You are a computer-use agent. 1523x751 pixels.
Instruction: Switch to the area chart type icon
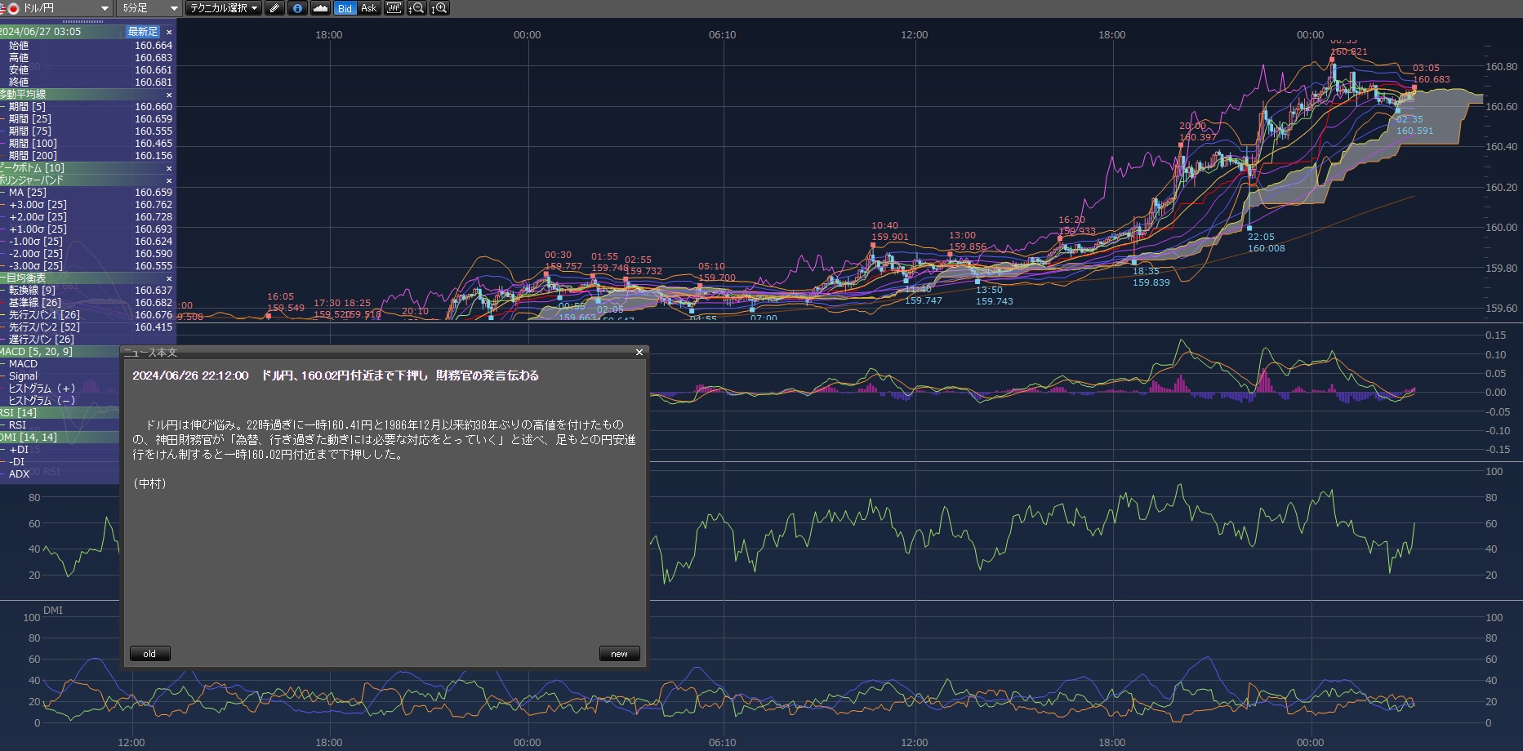pos(320,8)
